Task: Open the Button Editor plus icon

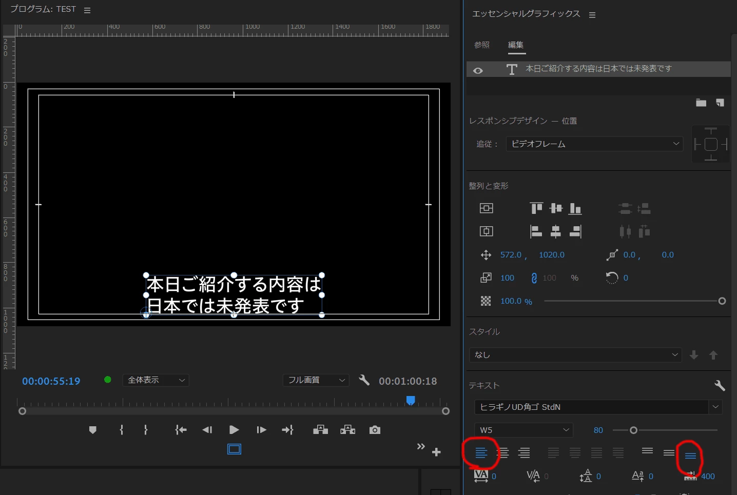Action: (436, 452)
